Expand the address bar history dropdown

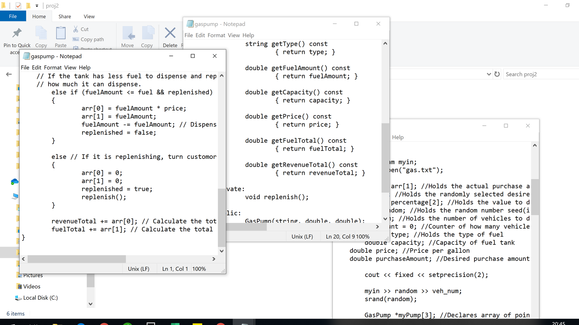tap(489, 74)
